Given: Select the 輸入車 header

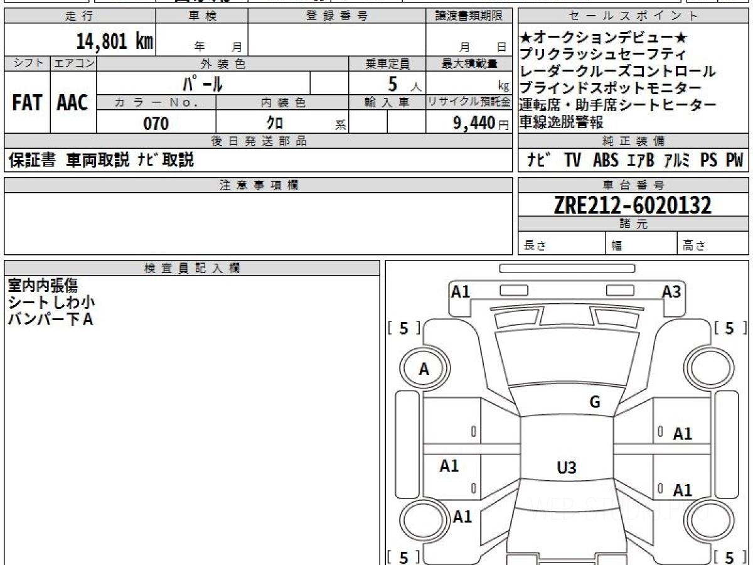Looking at the screenshot, I should tap(387, 103).
